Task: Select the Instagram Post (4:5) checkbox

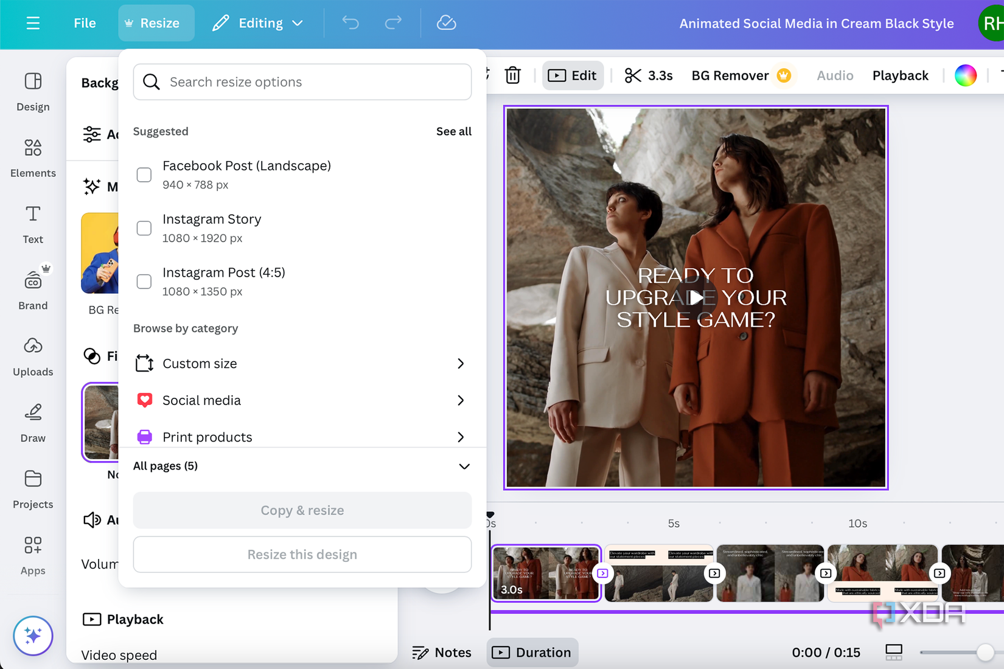Action: [x=144, y=281]
